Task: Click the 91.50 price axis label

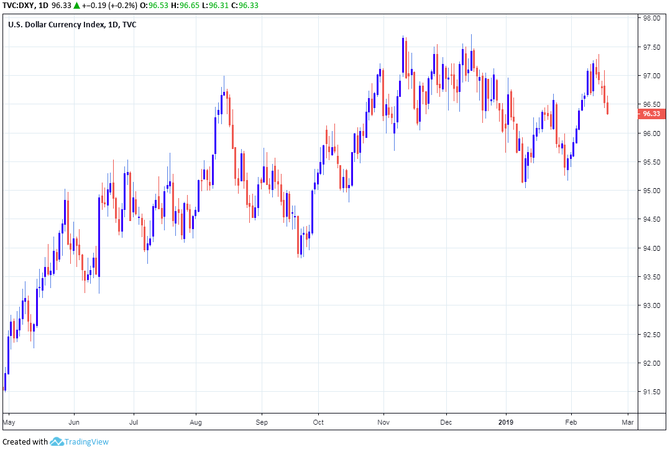Action: [x=651, y=392]
